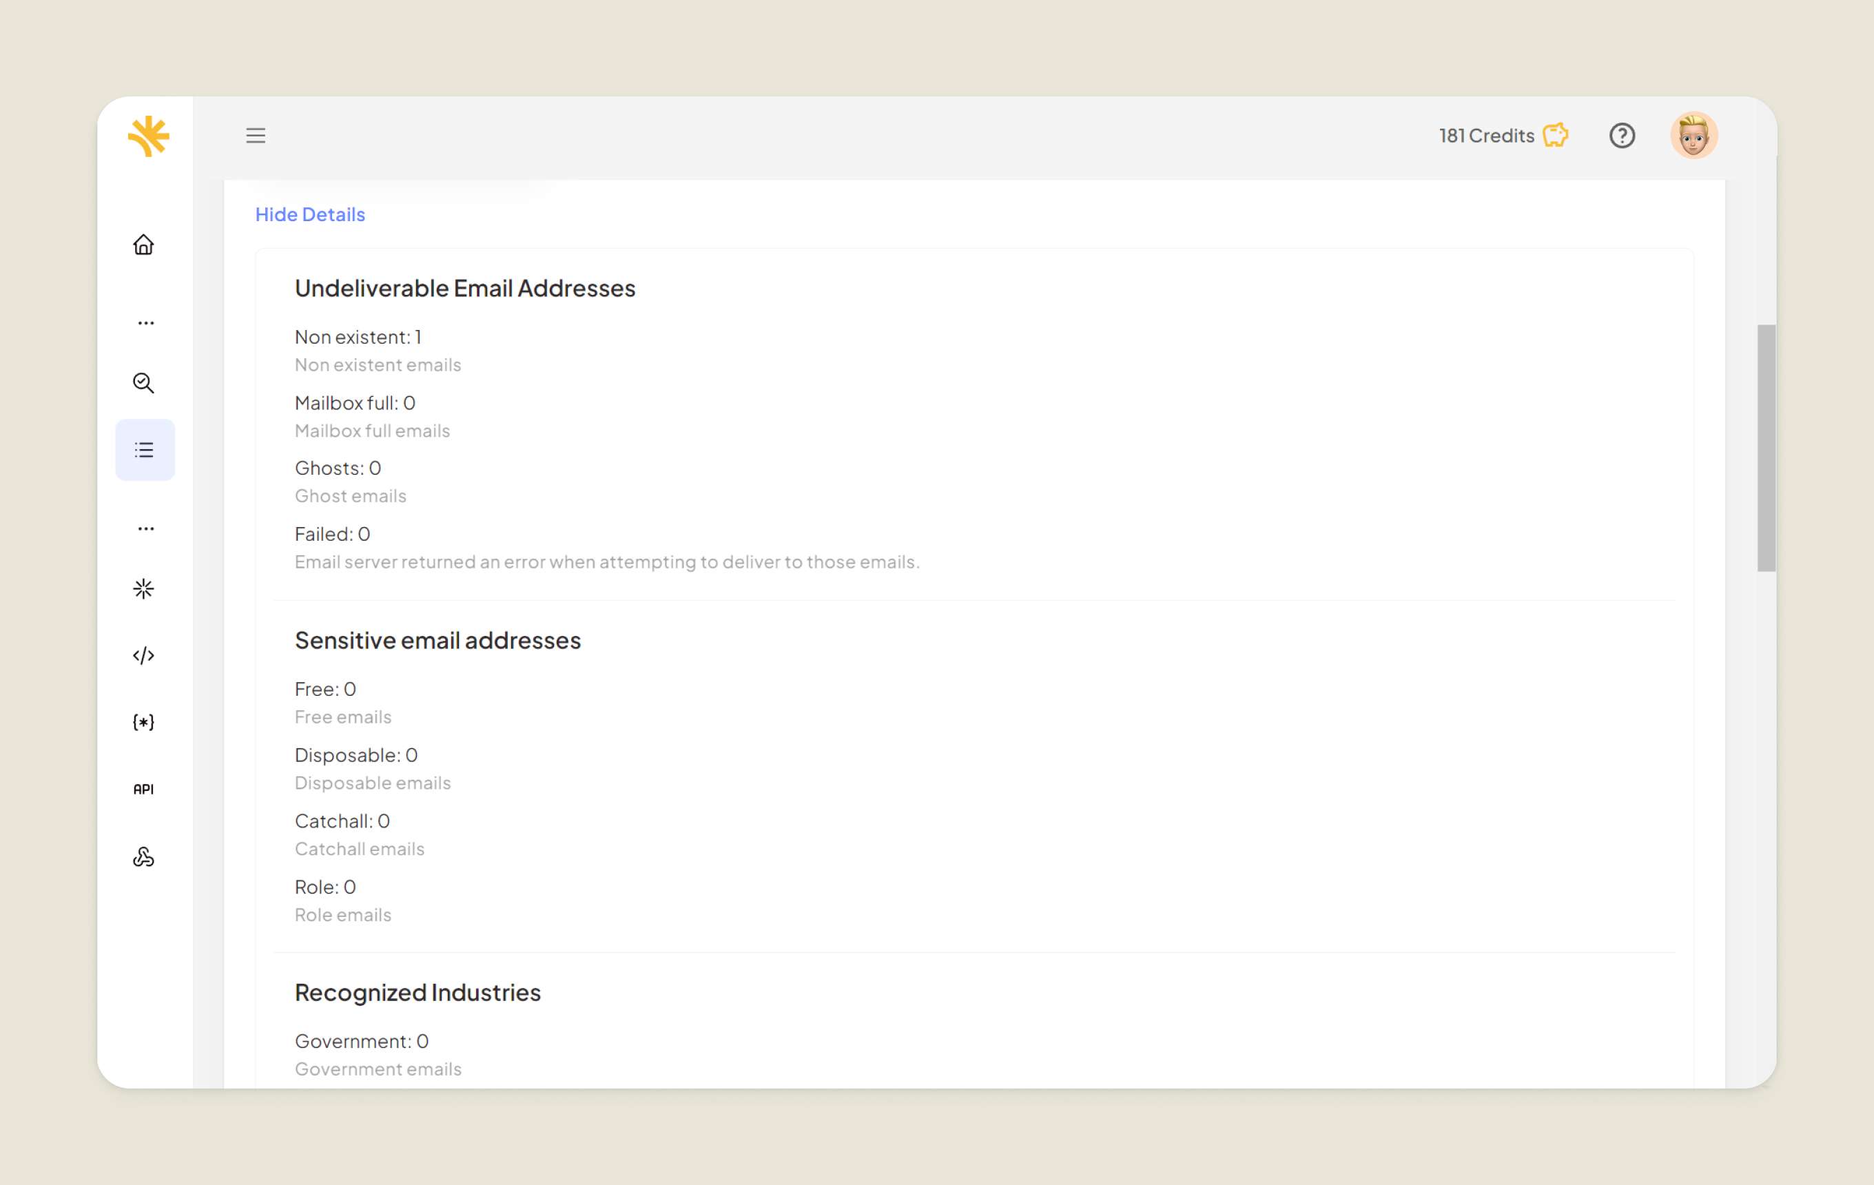Open the Home sidebar icon
This screenshot has height=1185, width=1874.
(x=145, y=245)
